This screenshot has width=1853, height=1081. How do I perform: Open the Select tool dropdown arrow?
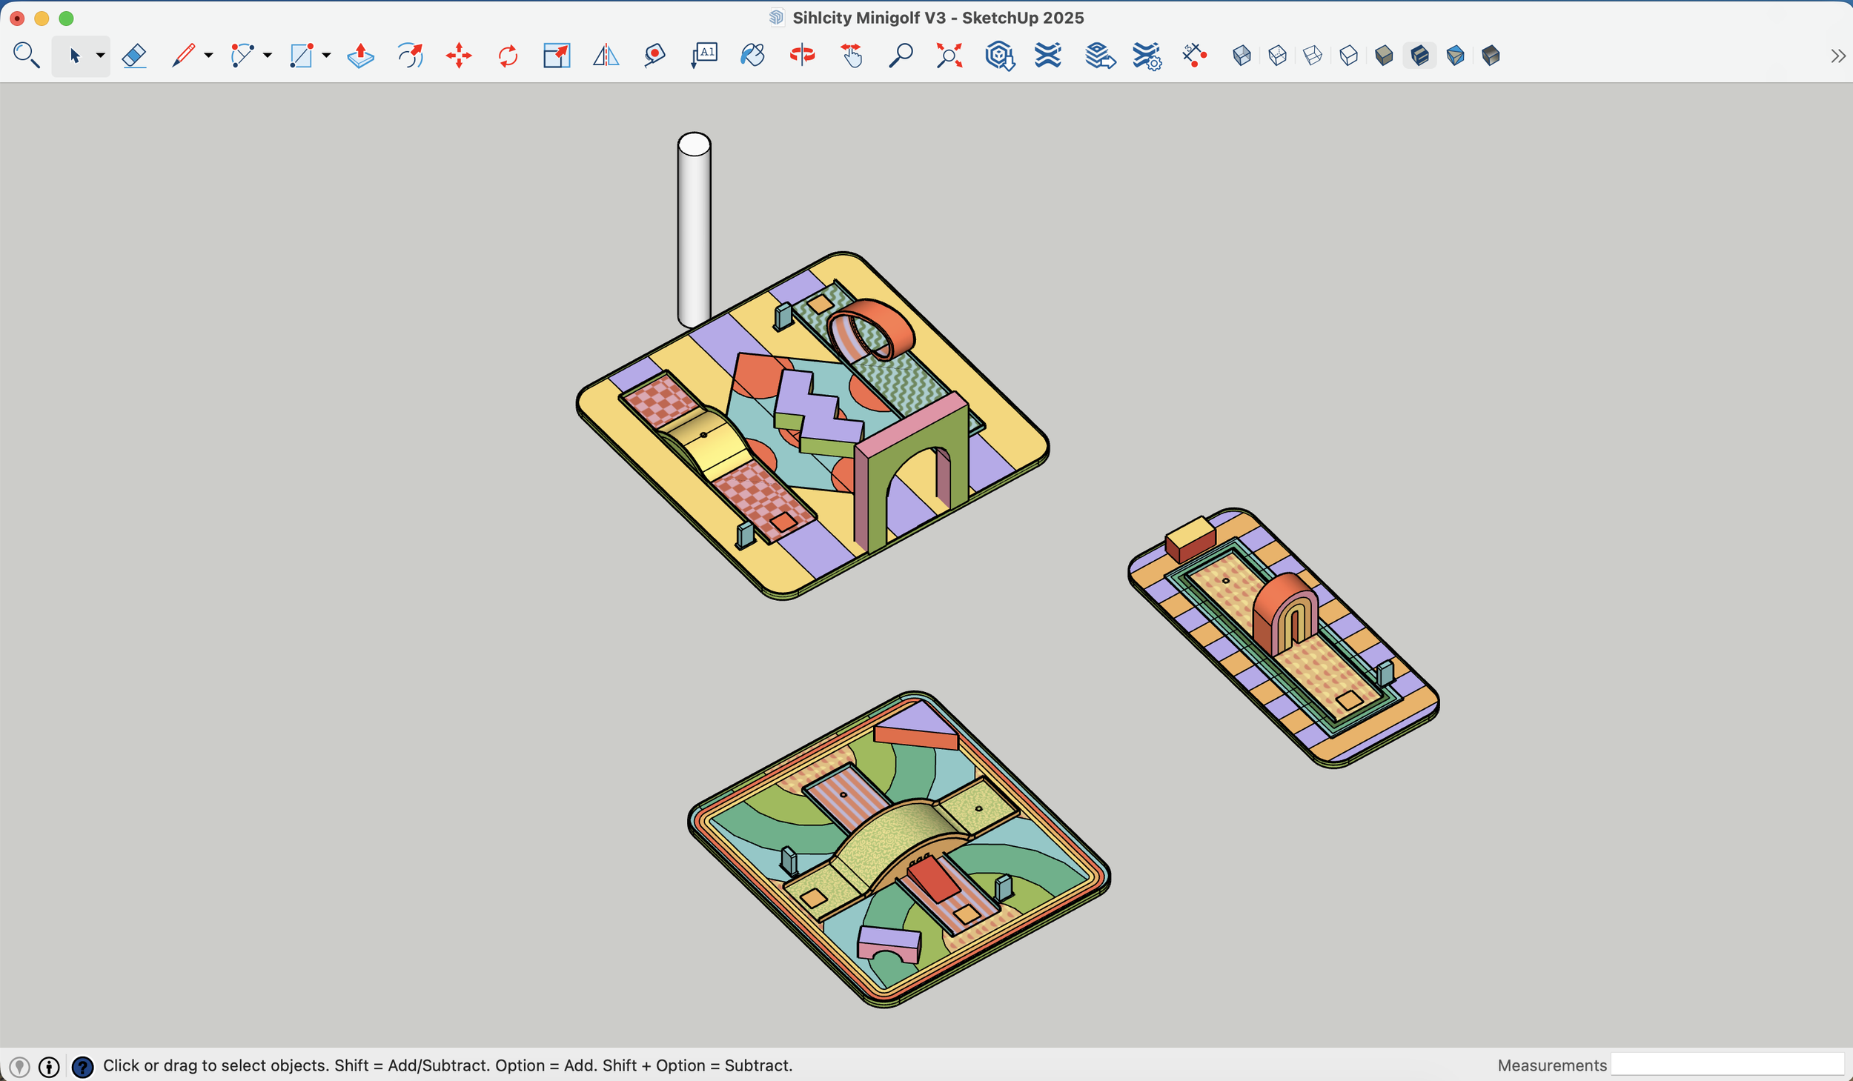click(x=100, y=56)
